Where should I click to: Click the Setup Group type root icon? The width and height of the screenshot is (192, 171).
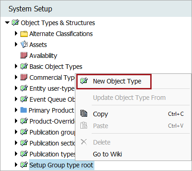pyautogui.click(x=24, y=165)
